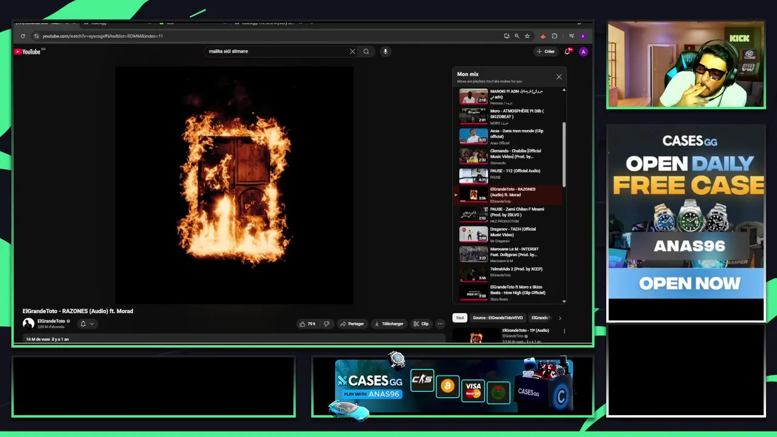Click the Télécharger download button

[x=388, y=324]
